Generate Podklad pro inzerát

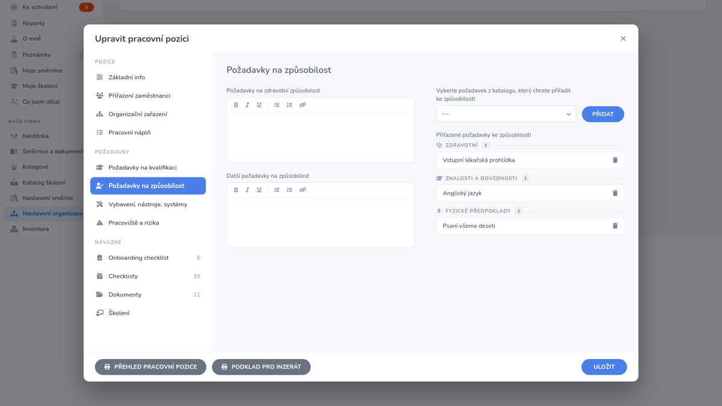pos(261,367)
